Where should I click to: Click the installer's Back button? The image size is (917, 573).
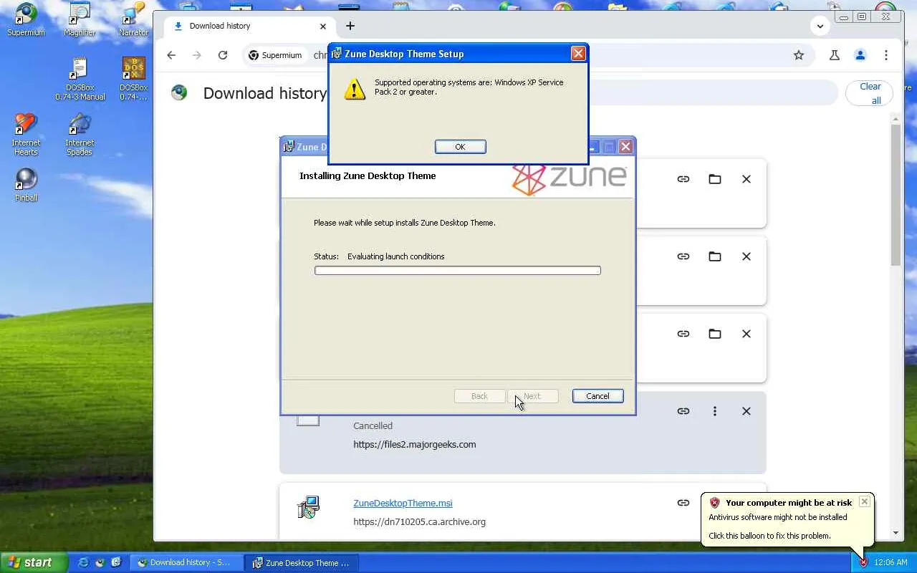click(479, 396)
